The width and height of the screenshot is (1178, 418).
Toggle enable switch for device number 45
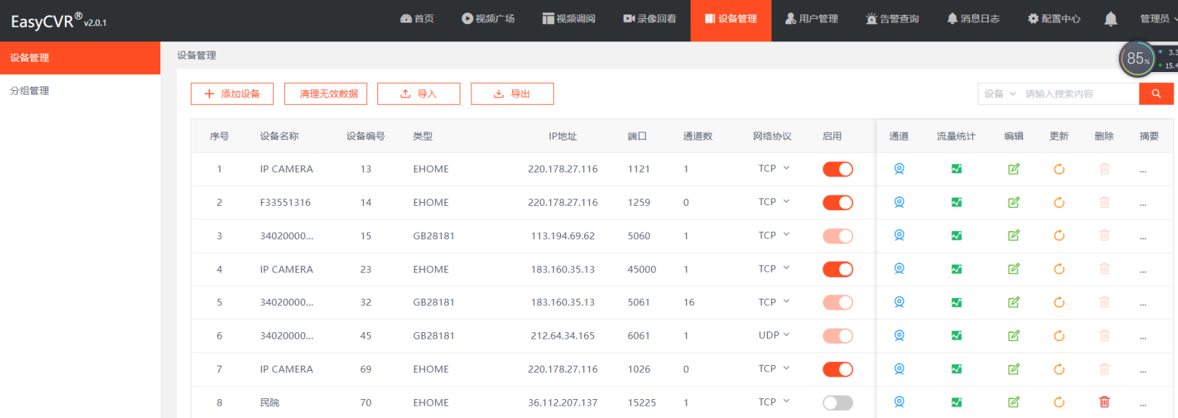pos(838,335)
